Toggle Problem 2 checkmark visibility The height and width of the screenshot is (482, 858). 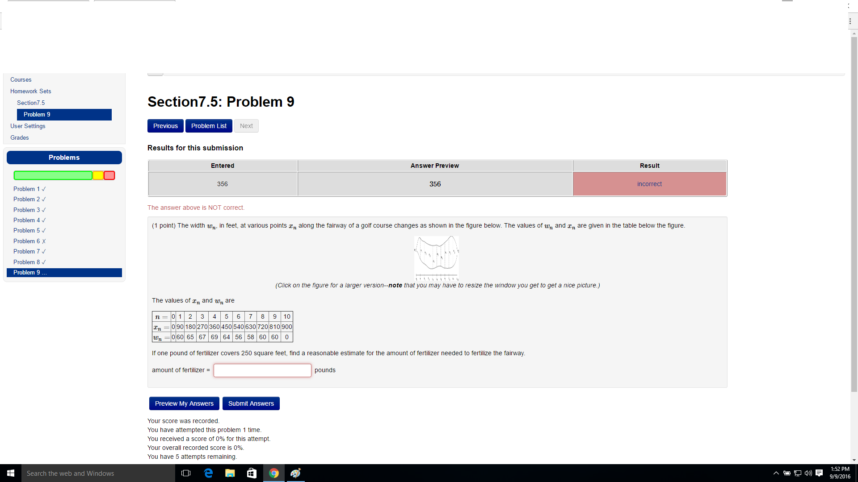44,199
